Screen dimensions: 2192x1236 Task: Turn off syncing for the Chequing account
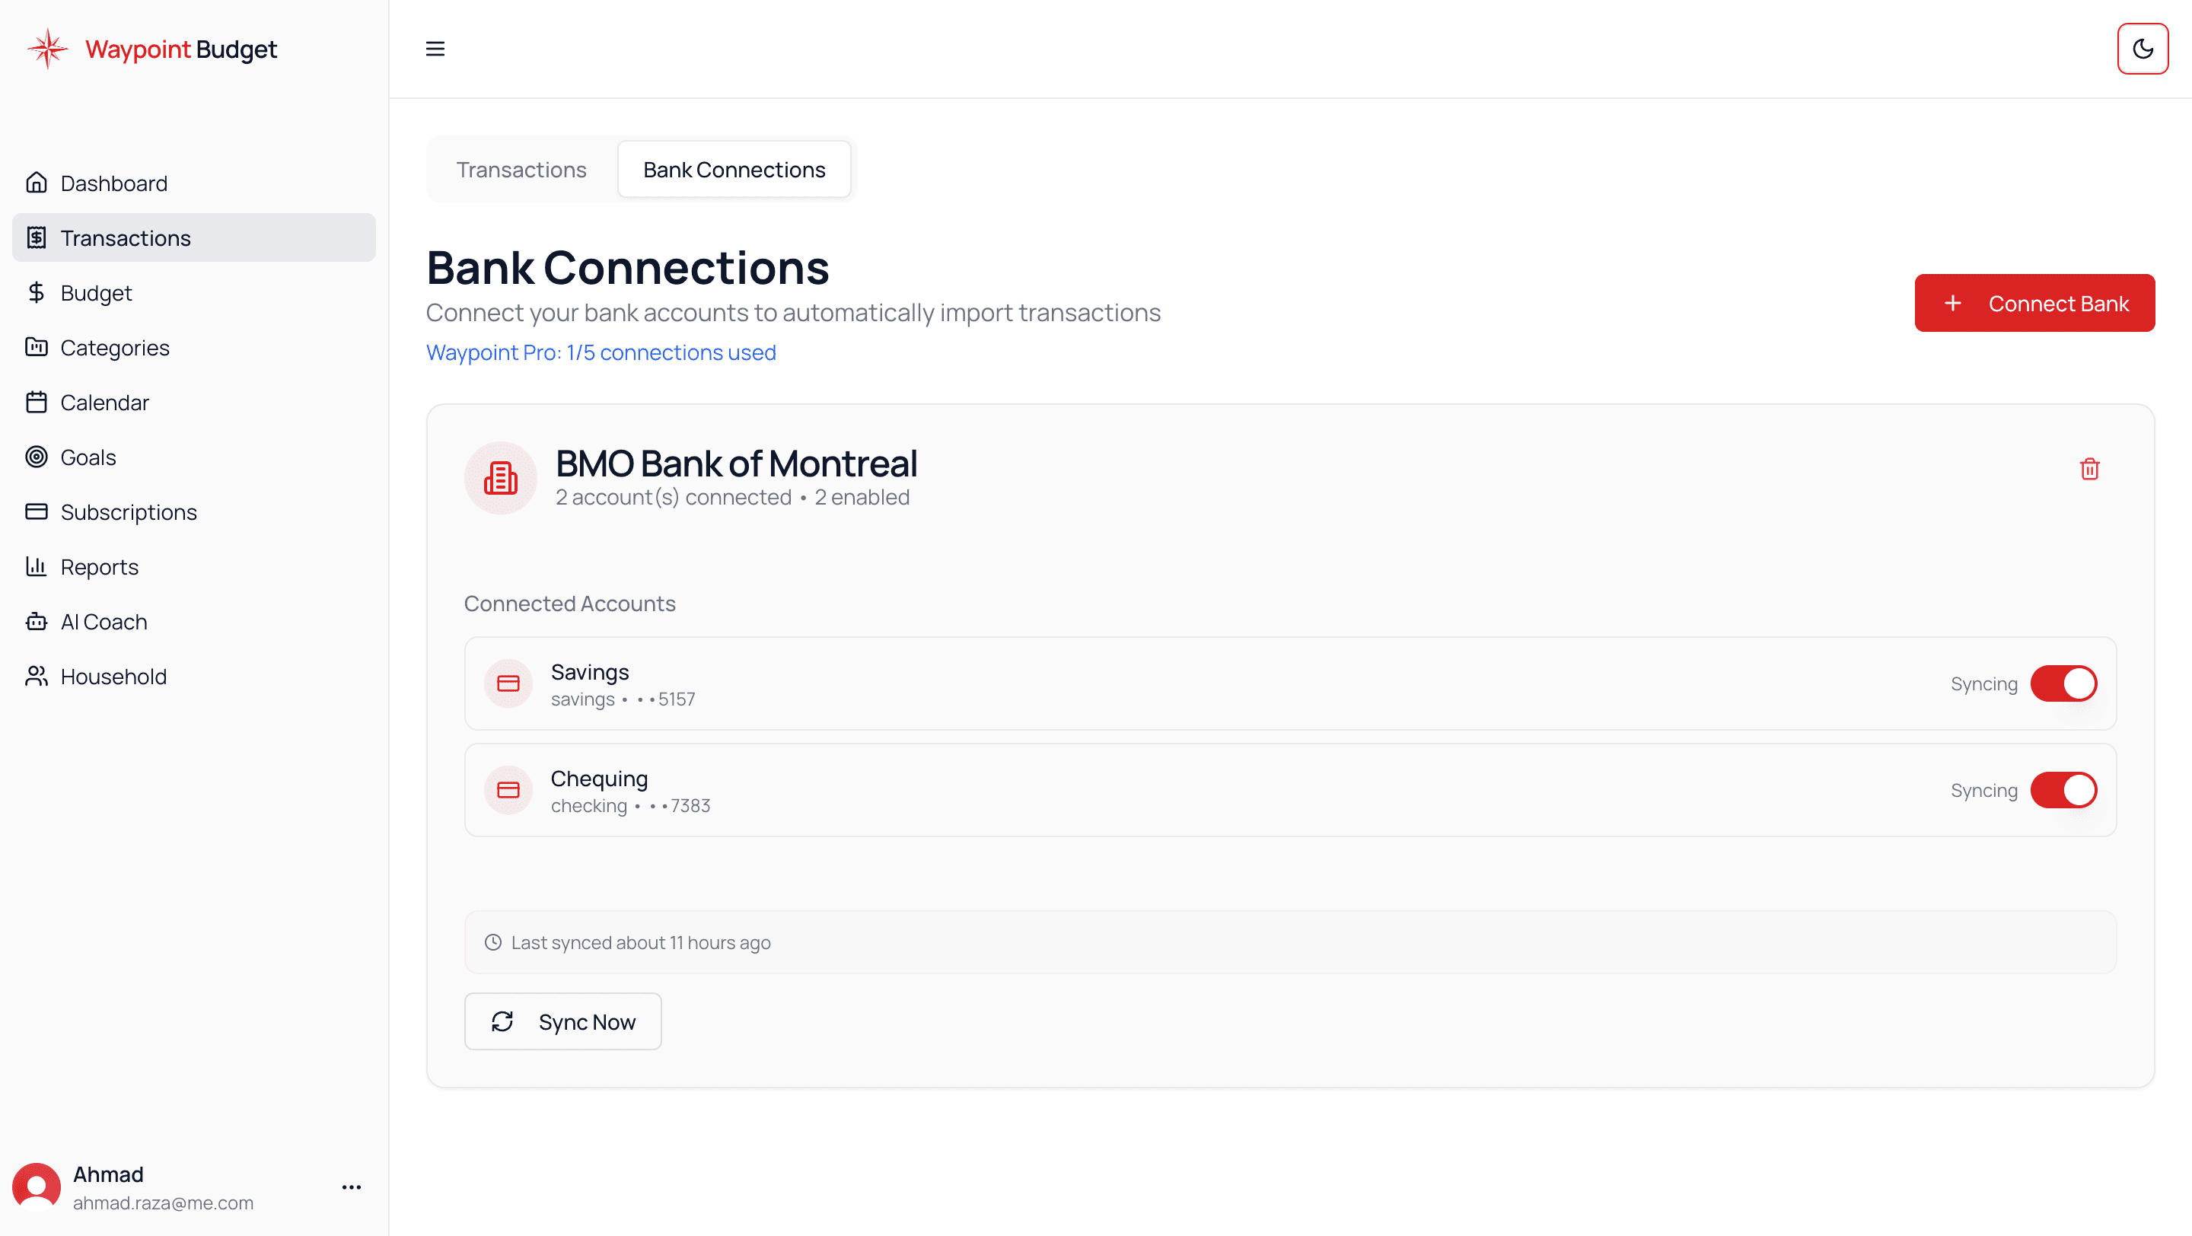2064,789
